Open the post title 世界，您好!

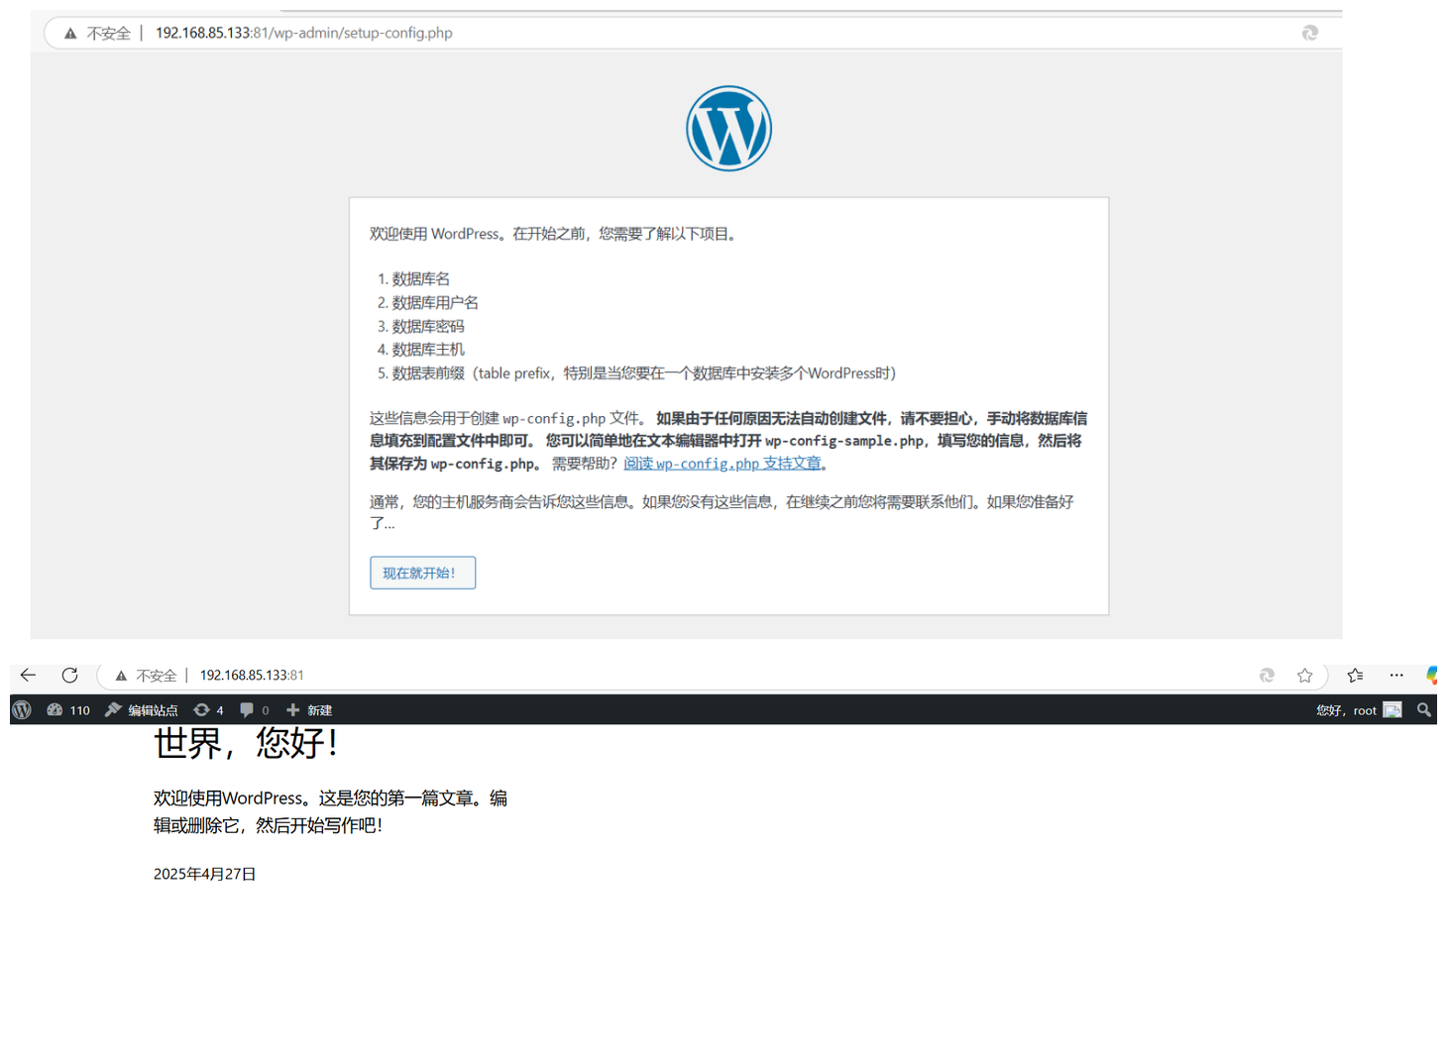pyautogui.click(x=247, y=743)
